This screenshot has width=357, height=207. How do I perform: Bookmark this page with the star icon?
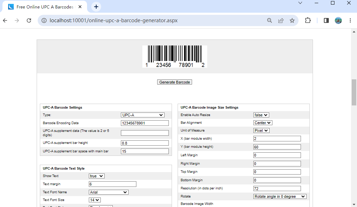(x=292, y=20)
